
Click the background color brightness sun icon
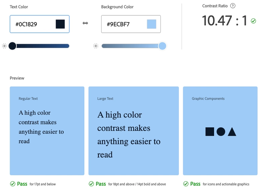[96, 46]
